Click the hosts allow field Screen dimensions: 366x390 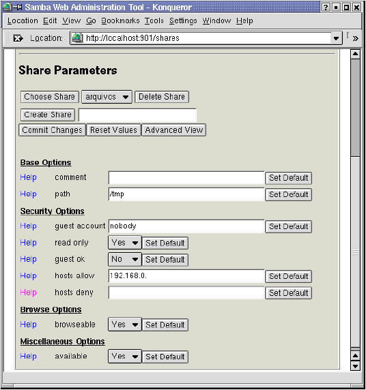(186, 276)
